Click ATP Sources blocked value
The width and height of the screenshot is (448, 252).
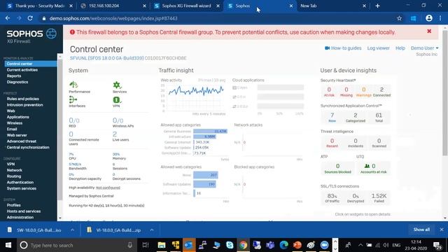click(337, 166)
